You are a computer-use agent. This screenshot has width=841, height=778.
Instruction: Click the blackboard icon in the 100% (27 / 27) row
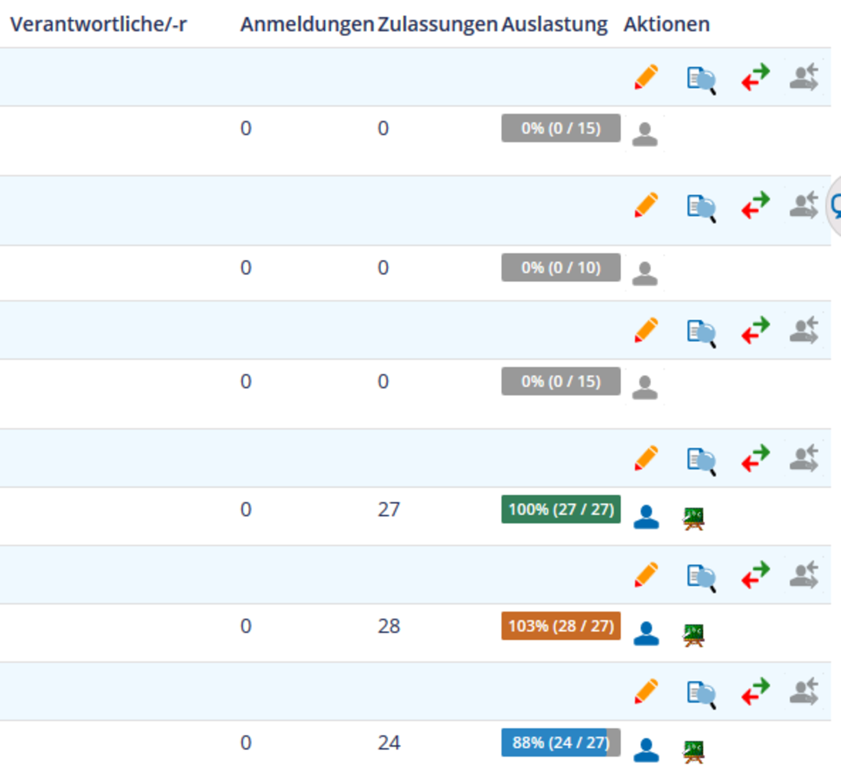pos(694,518)
